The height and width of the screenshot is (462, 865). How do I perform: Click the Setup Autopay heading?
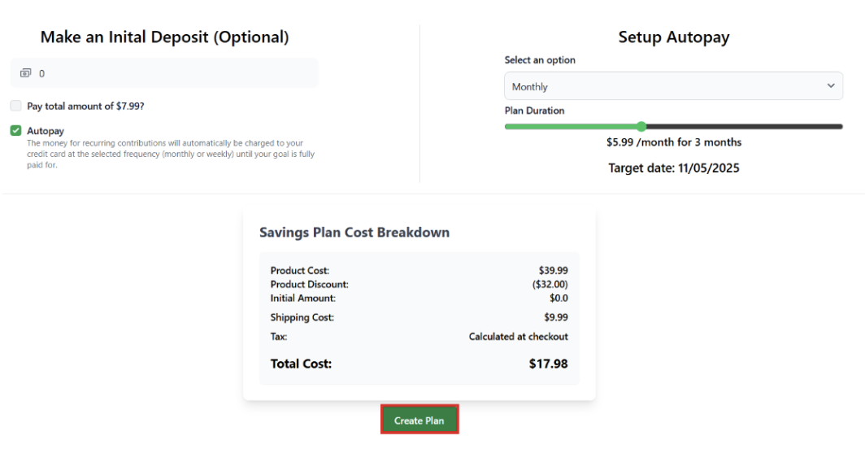pyautogui.click(x=674, y=37)
